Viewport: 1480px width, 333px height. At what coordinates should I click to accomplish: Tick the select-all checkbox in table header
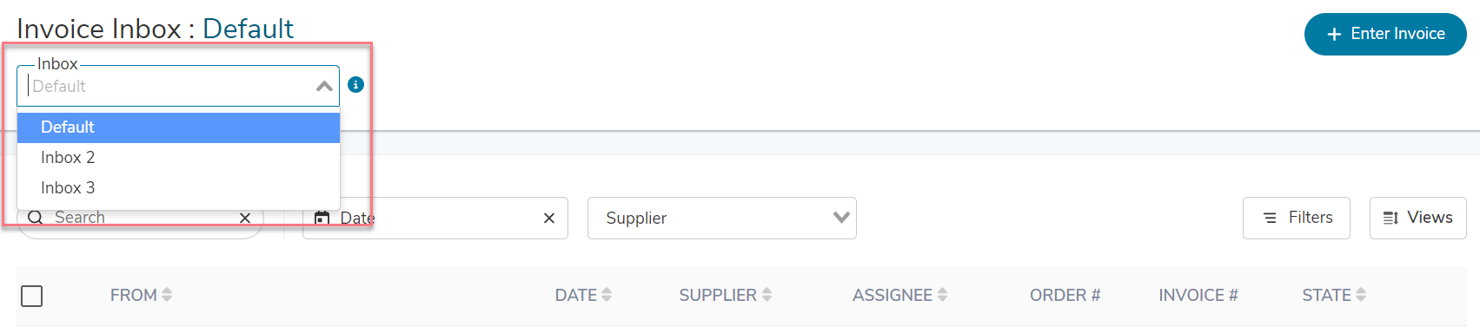pyautogui.click(x=32, y=296)
